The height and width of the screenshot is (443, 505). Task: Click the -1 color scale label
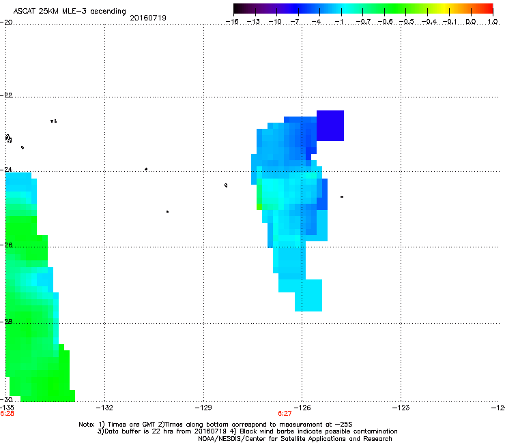click(x=338, y=22)
